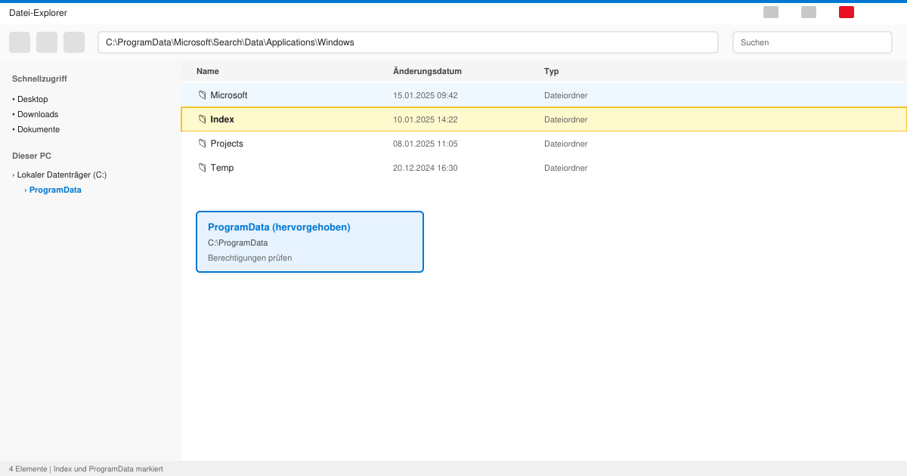Select Lokaler Datenträger (C:) in sidebar
The width and height of the screenshot is (907, 476).
(x=62, y=175)
